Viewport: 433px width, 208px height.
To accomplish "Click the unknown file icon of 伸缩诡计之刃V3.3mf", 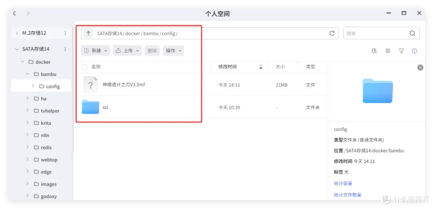I will tap(91, 84).
